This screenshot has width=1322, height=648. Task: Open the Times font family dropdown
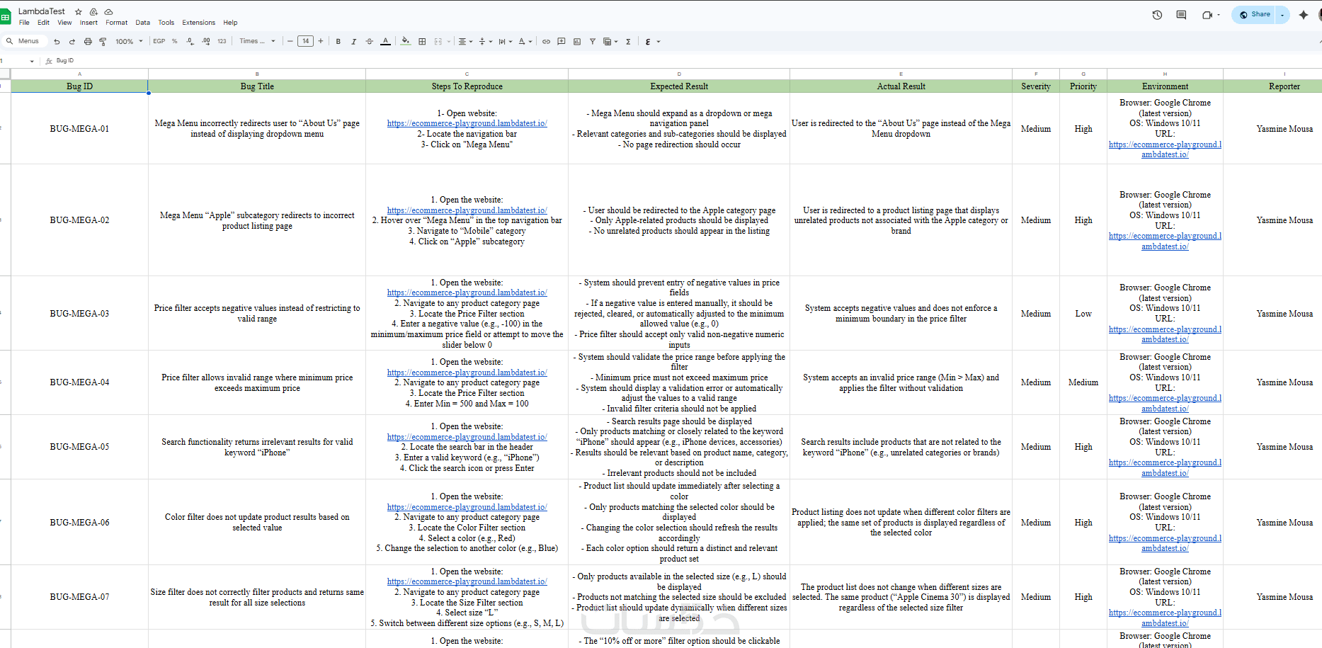tap(258, 41)
